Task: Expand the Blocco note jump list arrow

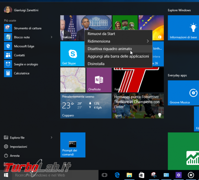Action: point(51,37)
